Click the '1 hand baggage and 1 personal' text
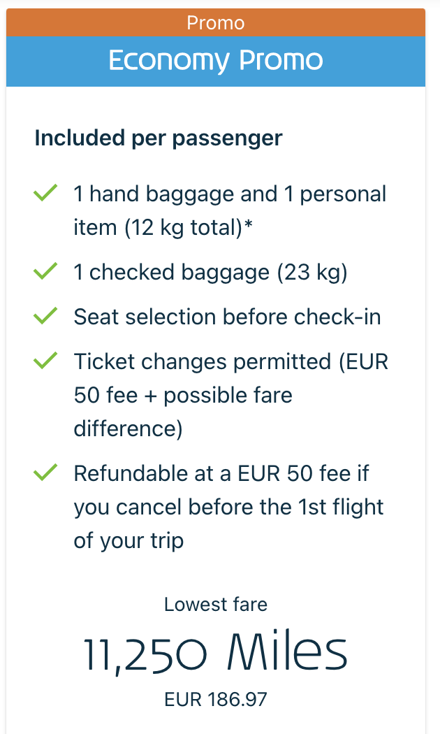 coord(230,194)
